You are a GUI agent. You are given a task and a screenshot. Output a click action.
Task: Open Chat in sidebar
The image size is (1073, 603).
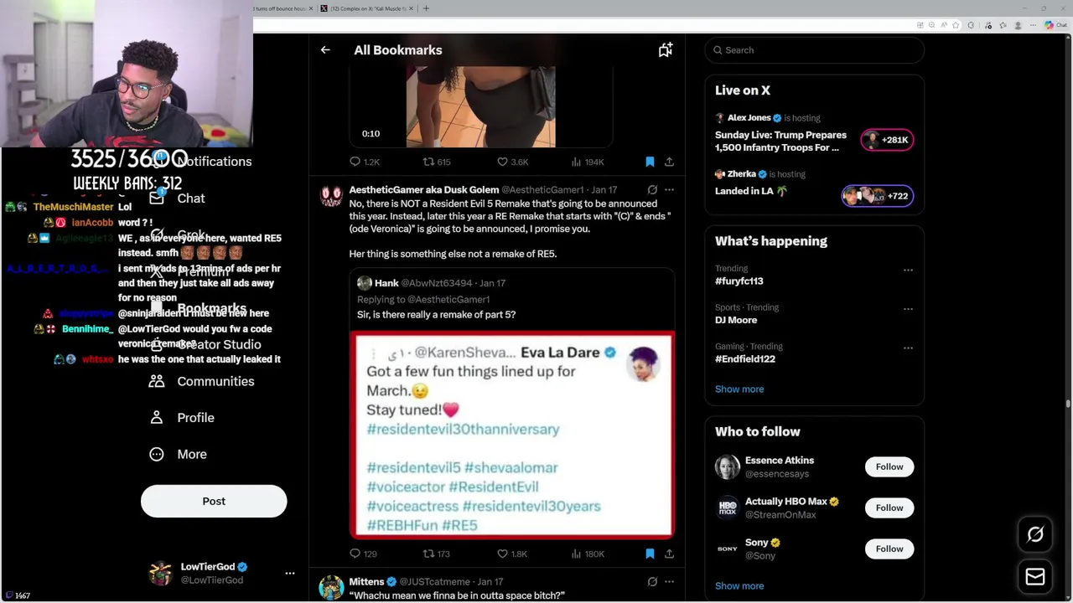coord(178,198)
